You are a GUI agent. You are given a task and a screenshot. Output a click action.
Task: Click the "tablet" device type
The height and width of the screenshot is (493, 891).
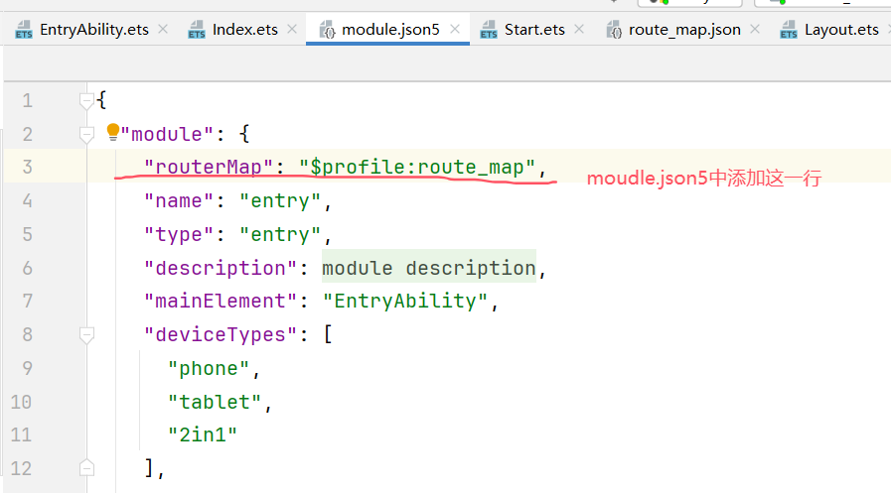tap(215, 402)
